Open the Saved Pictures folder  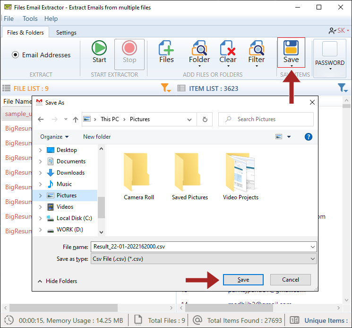[x=189, y=177]
